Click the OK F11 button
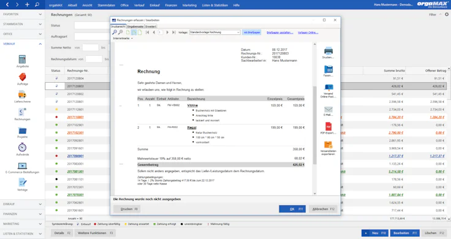Image resolution: width=451 pixels, height=239 pixels. point(292,209)
